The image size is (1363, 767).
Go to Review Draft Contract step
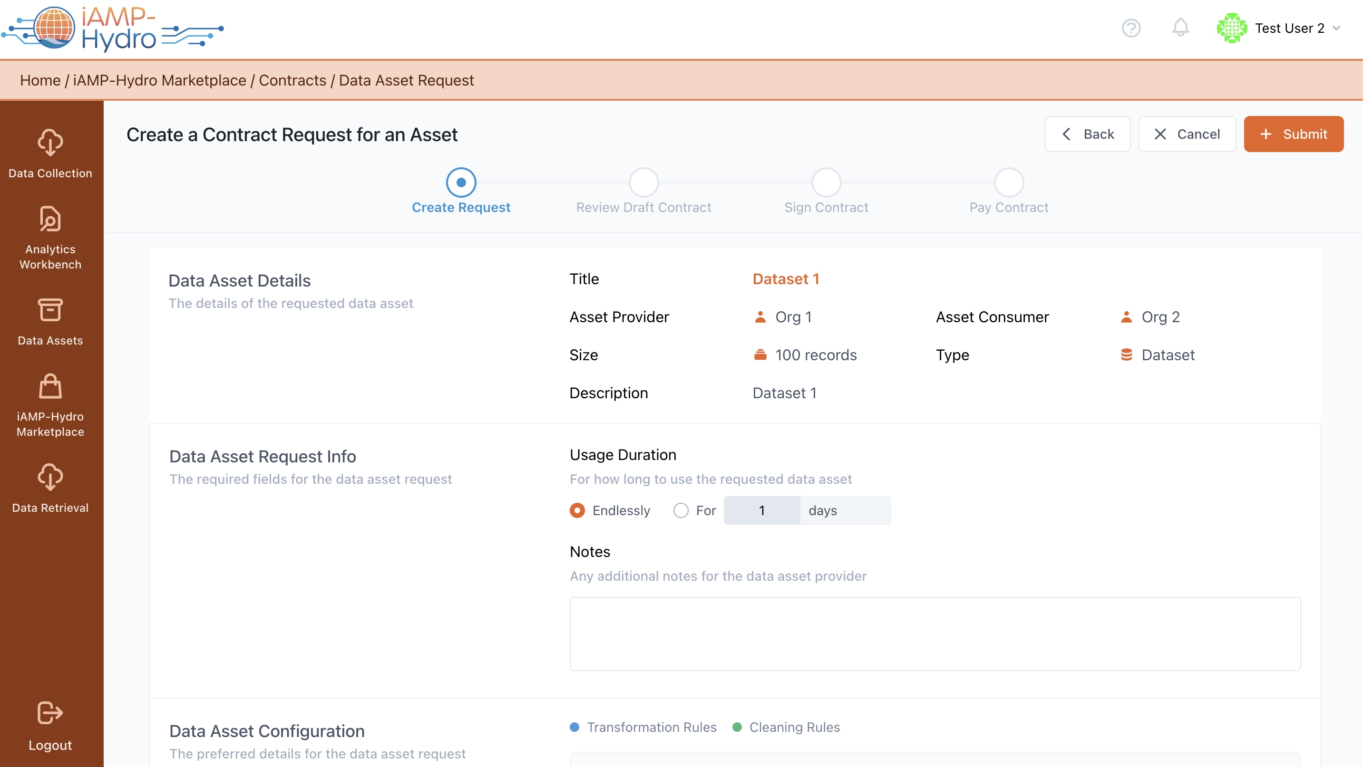(x=643, y=182)
